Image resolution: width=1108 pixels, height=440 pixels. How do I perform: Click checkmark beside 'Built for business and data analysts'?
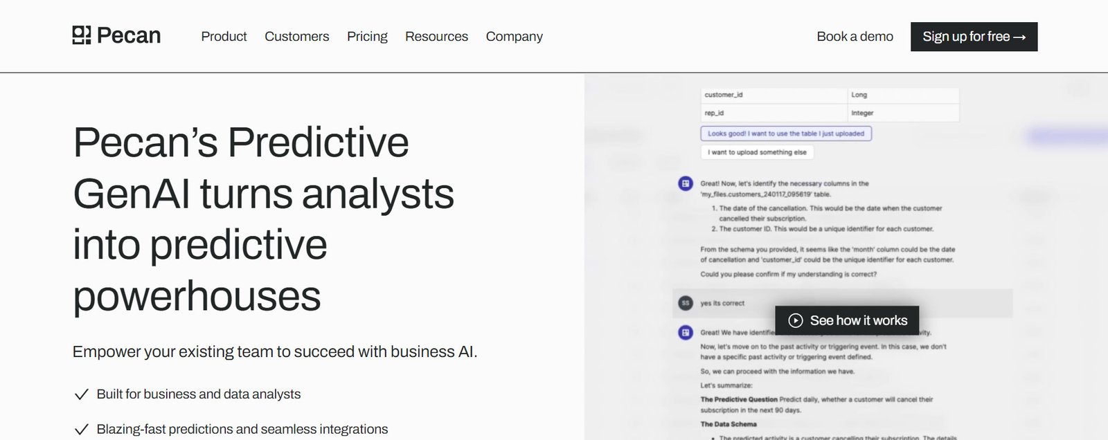pos(81,394)
